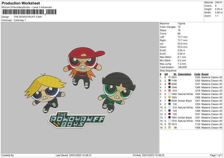Click the Colors value 9
Image resolution: width=224 pixels, height=158 pixels.
click(x=216, y=6)
